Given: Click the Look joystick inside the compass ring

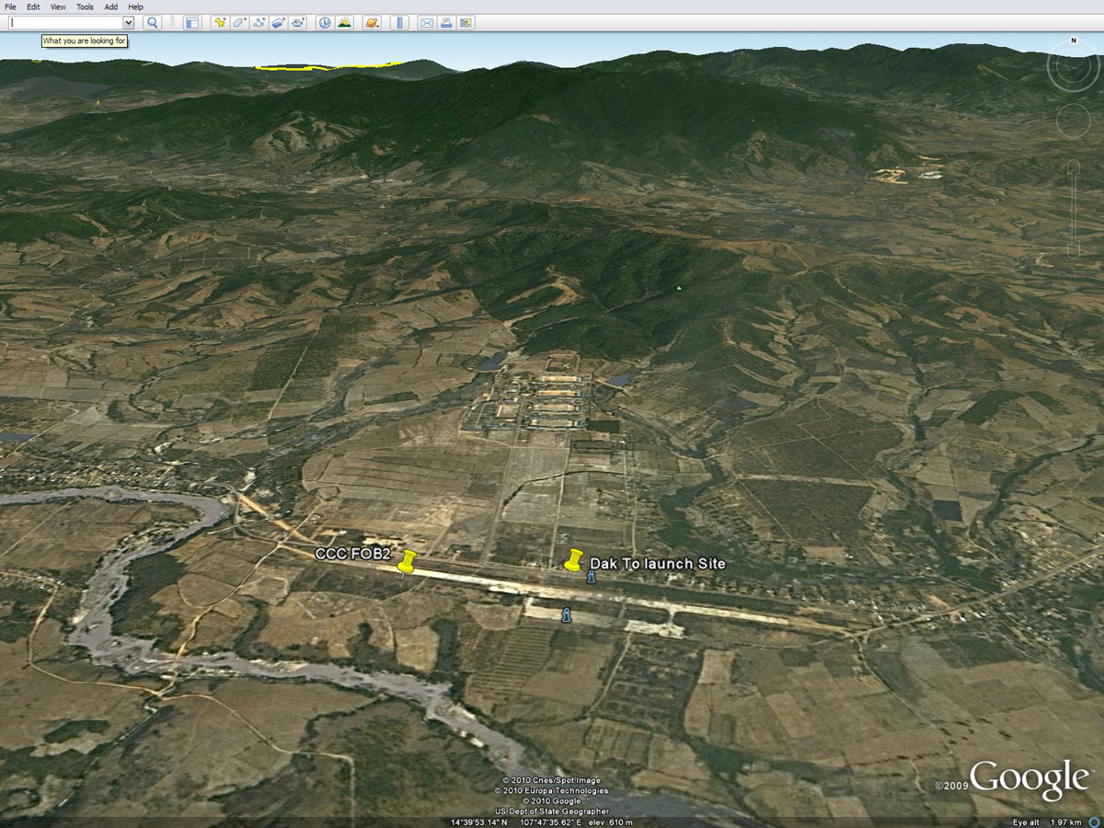Looking at the screenshot, I should 1073,66.
